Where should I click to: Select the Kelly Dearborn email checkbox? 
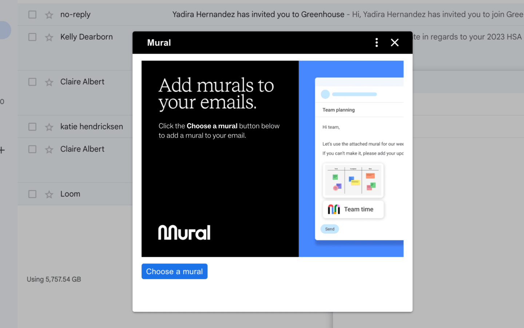pos(32,37)
